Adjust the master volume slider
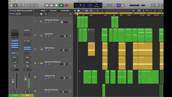This screenshot has width=172, height=97. (x=137, y=5)
